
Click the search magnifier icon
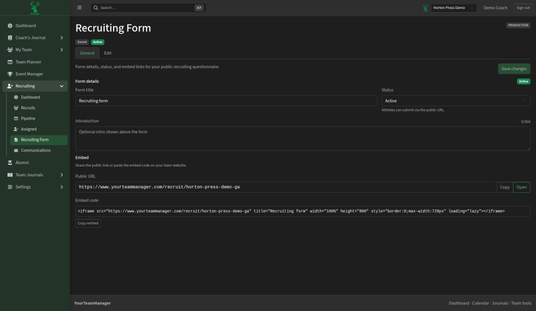[x=96, y=7]
